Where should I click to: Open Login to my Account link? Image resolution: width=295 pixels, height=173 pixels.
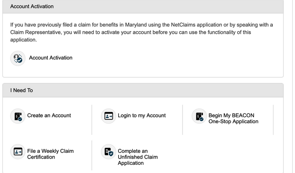pos(142,115)
